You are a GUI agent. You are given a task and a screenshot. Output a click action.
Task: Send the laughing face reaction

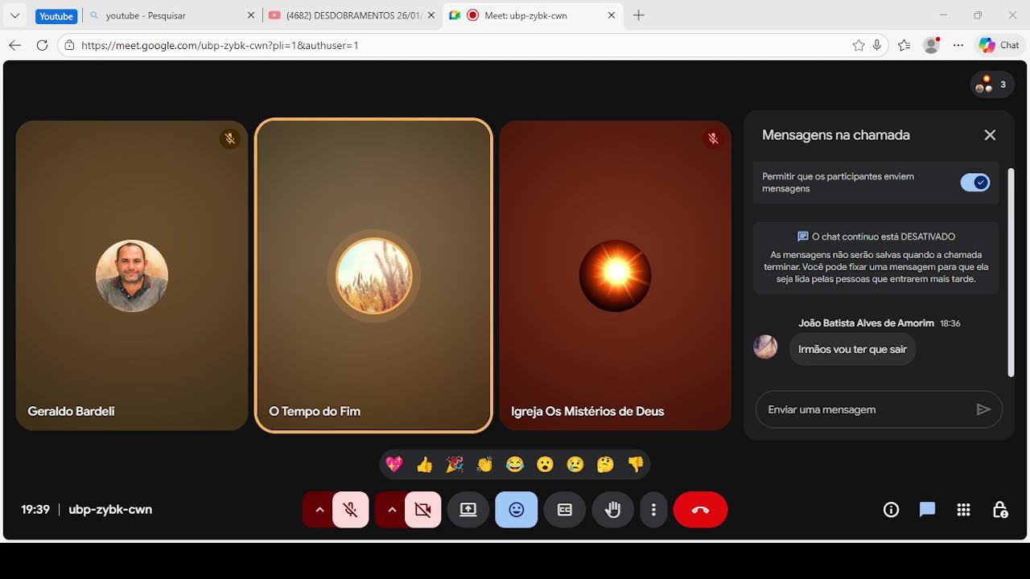515,464
